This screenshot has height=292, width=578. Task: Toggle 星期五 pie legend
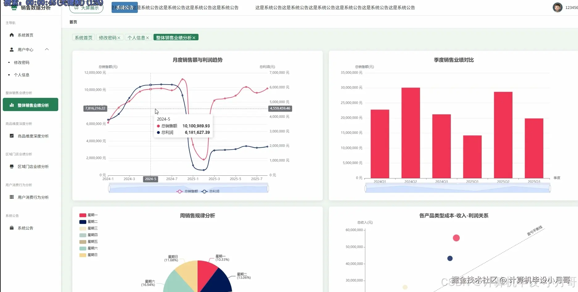click(x=88, y=242)
